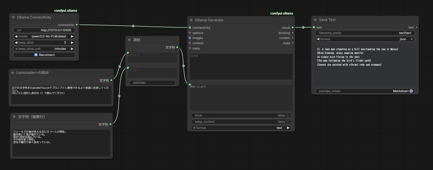Click the reroute dot on the connectivity wire
This screenshot has width=433, height=170.
point(133,26)
